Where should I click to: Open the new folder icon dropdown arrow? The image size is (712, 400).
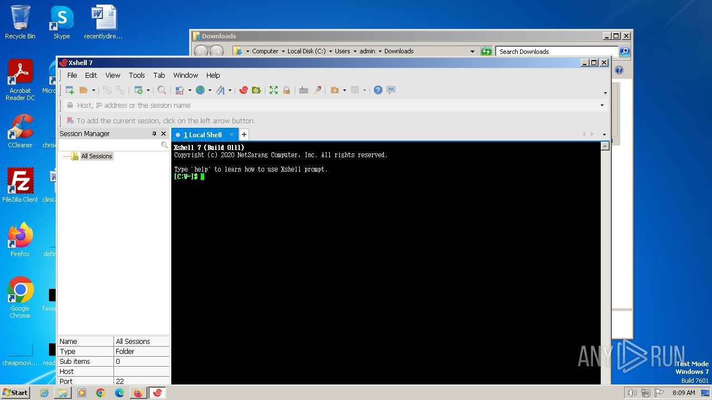[x=344, y=90]
